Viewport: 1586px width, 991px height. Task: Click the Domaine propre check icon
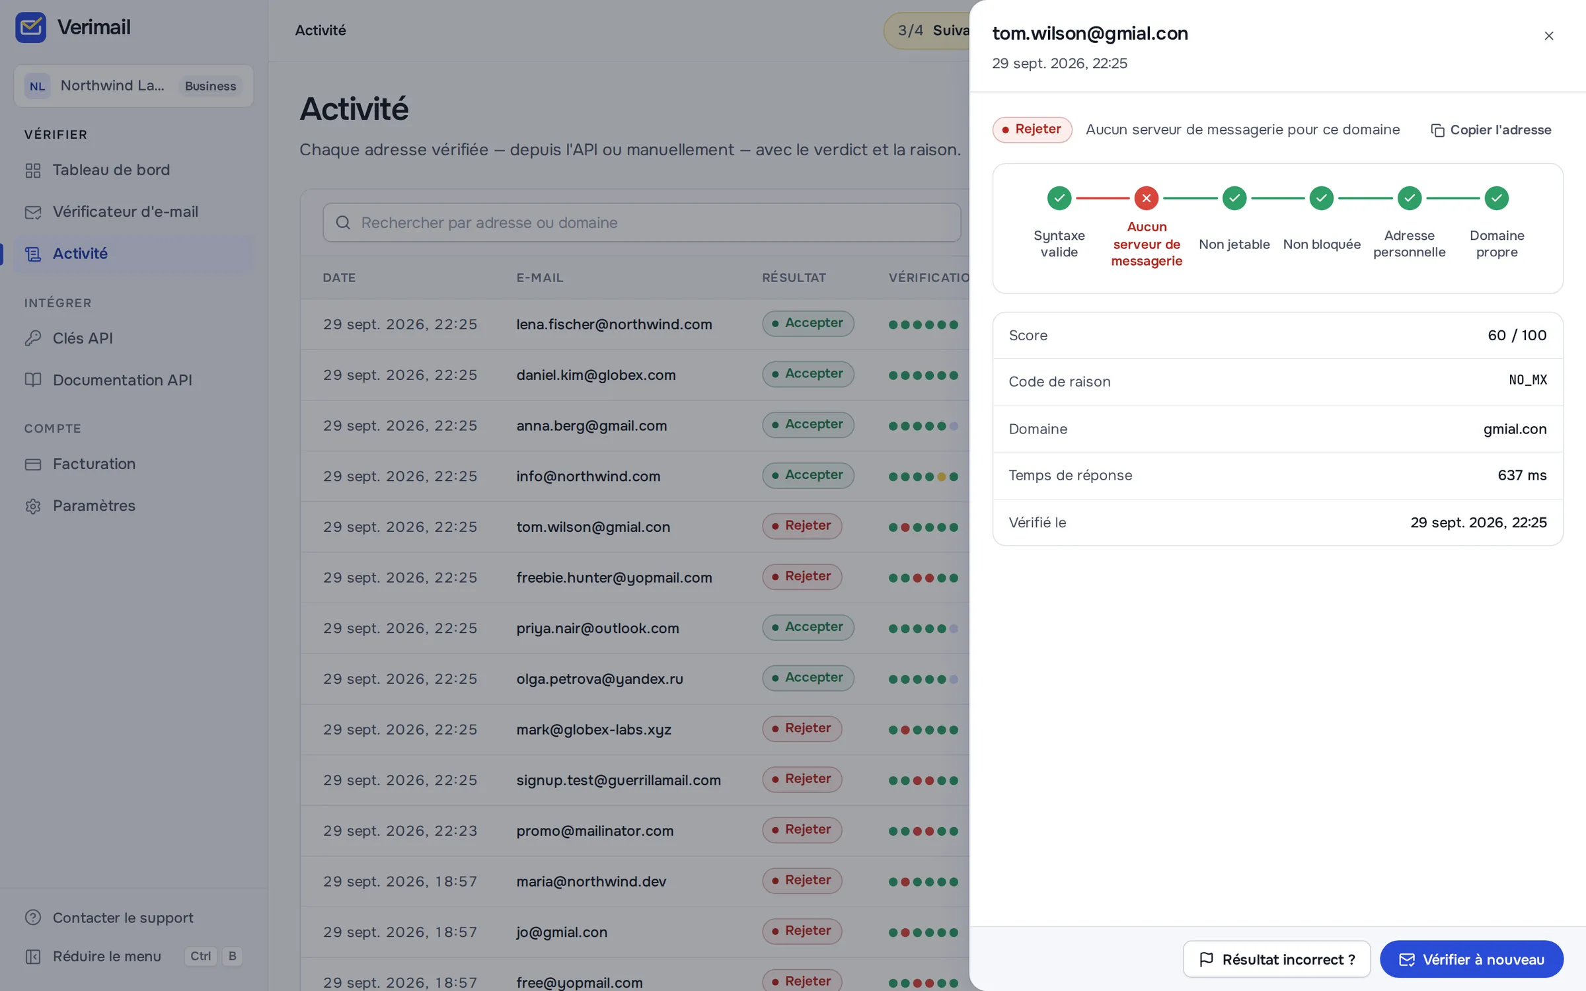1497,198
